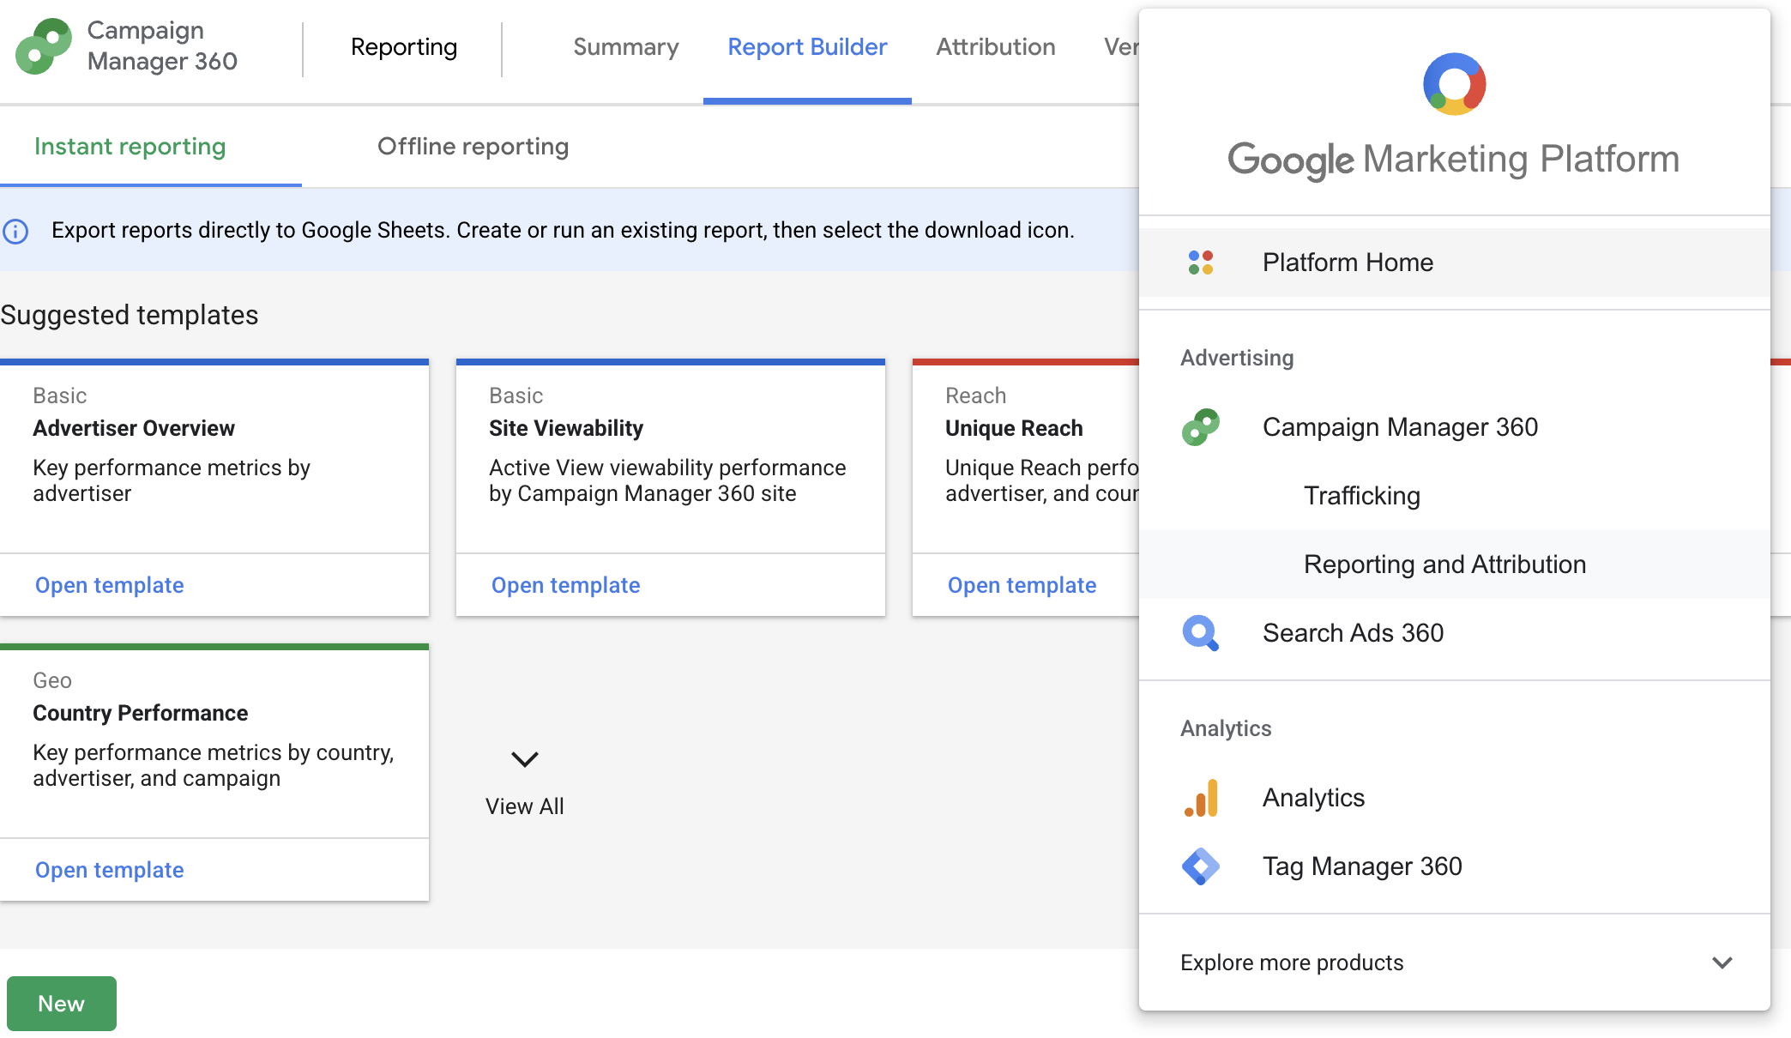The image size is (1791, 1038).
Task: Open the Reporting section in header
Action: pyautogui.click(x=404, y=47)
